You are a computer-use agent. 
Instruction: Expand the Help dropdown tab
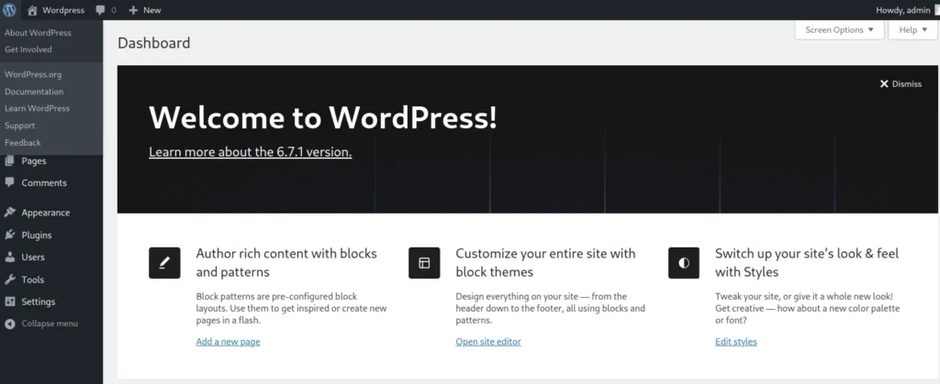click(x=912, y=30)
